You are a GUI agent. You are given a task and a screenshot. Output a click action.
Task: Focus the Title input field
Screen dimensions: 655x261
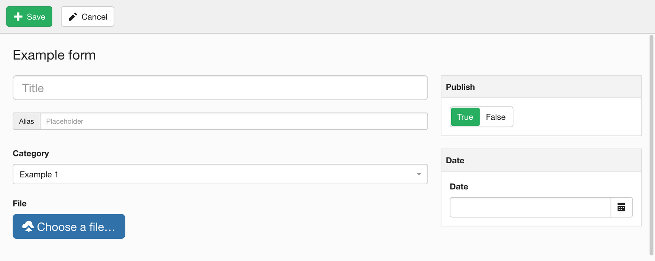(x=220, y=88)
